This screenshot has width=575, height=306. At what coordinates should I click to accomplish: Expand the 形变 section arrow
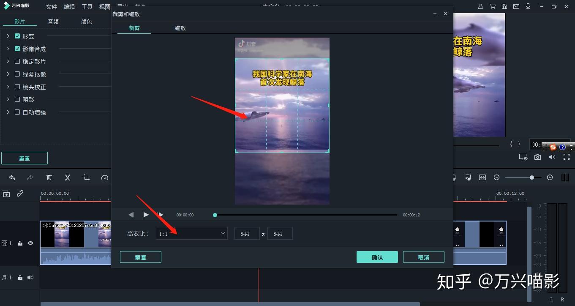[8, 36]
